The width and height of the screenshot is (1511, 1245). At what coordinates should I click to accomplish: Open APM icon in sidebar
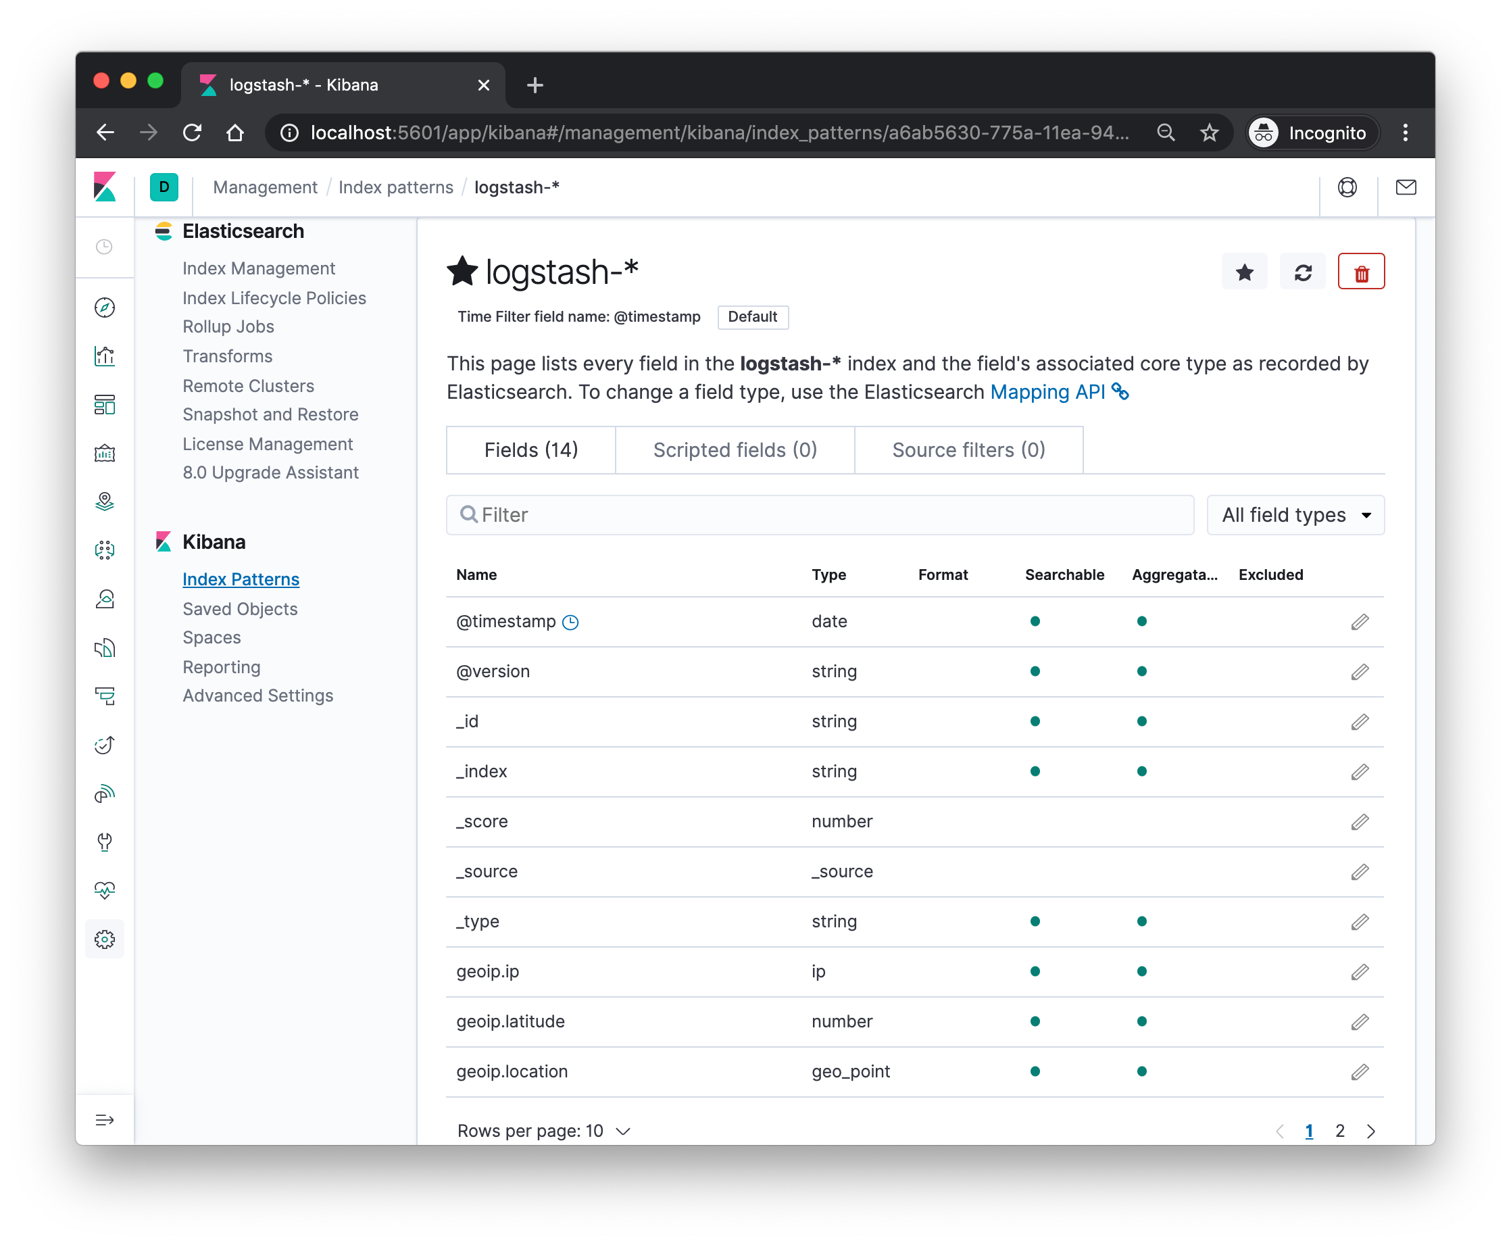[105, 696]
